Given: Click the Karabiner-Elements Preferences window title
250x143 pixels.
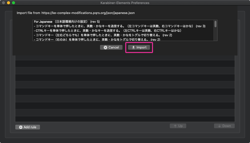Looking at the screenshot, I should coord(125,3).
